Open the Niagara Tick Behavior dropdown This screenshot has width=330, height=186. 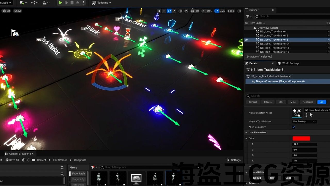(304, 121)
